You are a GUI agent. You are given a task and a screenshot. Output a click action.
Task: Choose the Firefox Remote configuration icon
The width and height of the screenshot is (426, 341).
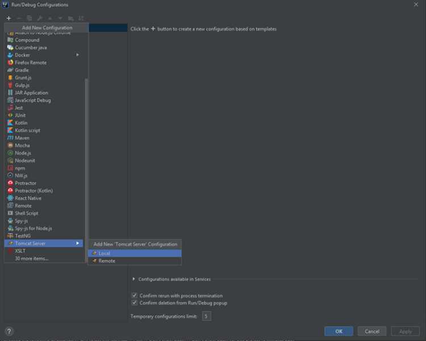(x=10, y=63)
